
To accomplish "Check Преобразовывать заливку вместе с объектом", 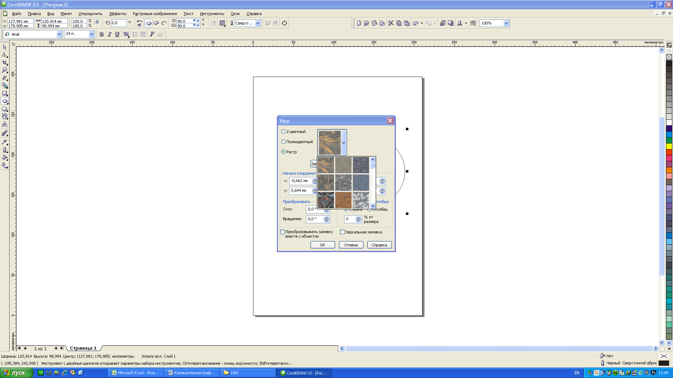I will pyautogui.click(x=282, y=232).
